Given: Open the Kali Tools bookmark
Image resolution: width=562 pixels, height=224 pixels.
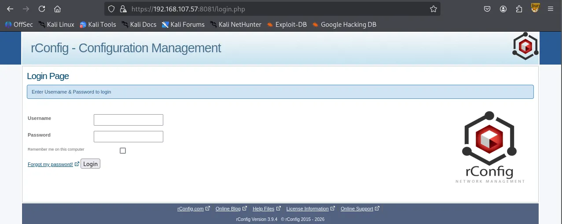Looking at the screenshot, I should coord(98,25).
